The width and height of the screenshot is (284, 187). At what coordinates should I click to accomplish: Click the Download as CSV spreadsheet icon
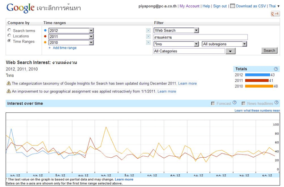233,6
